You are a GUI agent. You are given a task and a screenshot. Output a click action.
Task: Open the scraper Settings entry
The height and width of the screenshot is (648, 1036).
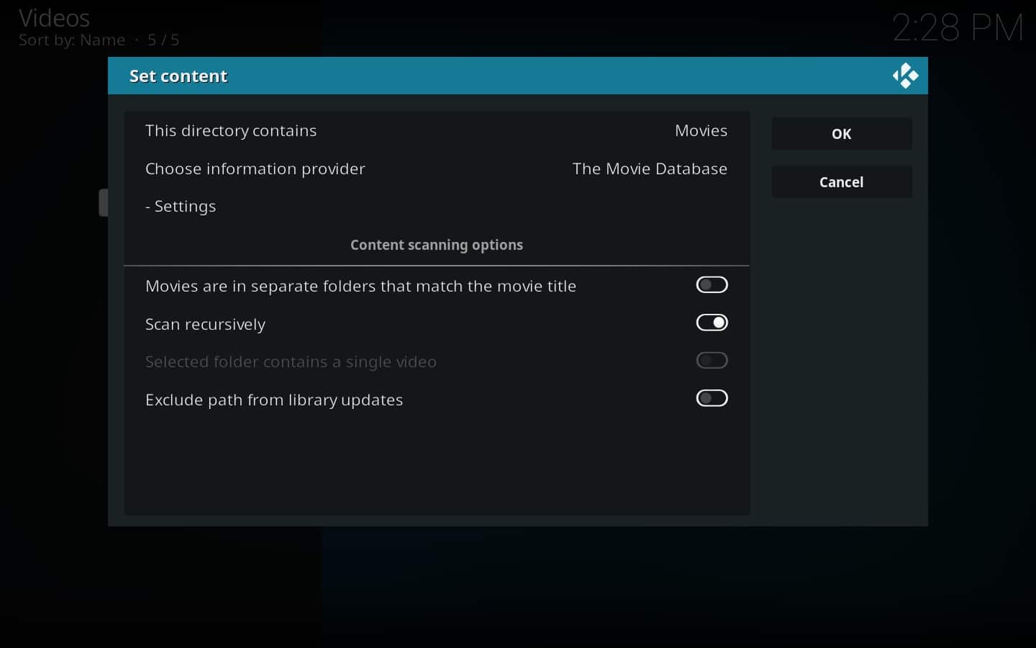pos(181,206)
